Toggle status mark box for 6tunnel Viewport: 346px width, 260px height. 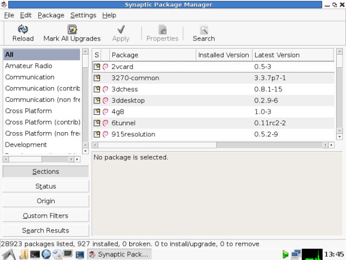pos(97,123)
